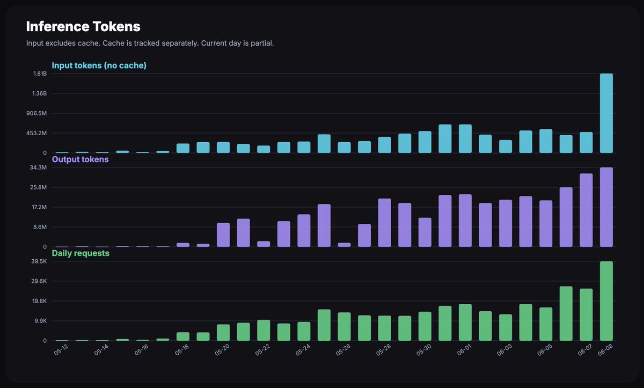Click the 453.2M axis label
Image resolution: width=644 pixels, height=388 pixels.
[x=37, y=133]
